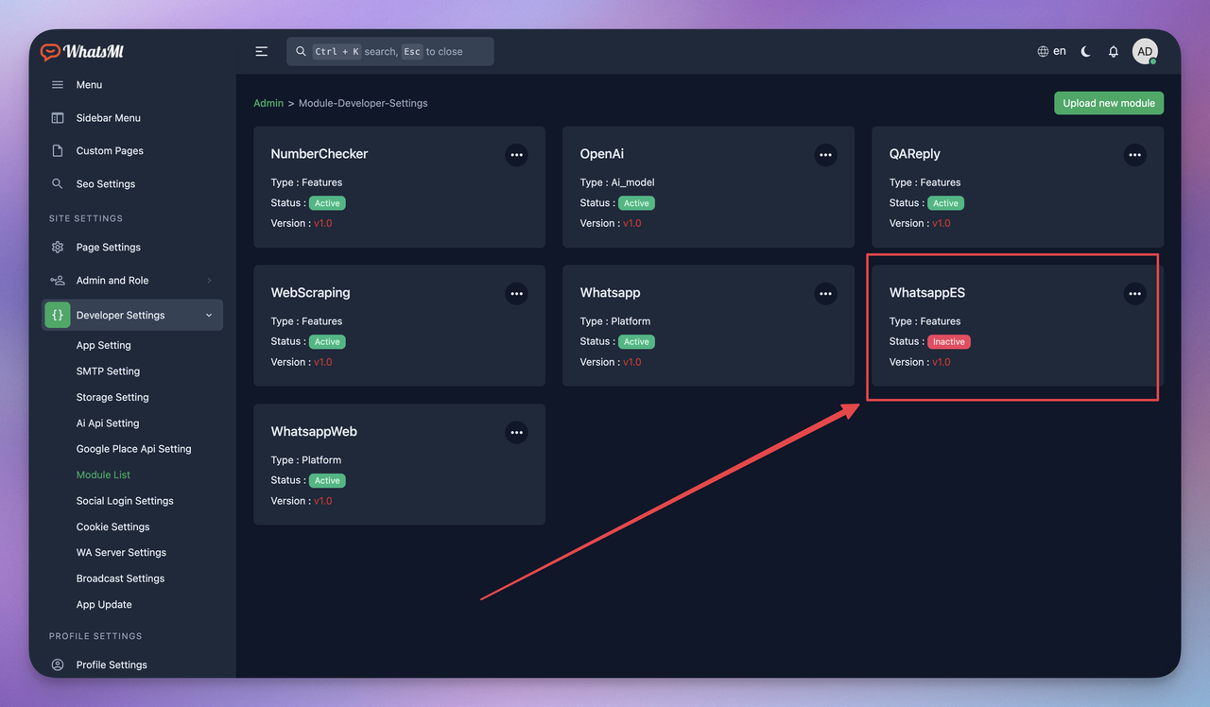Click Upload new module button
The height and width of the screenshot is (707, 1210).
(1109, 103)
